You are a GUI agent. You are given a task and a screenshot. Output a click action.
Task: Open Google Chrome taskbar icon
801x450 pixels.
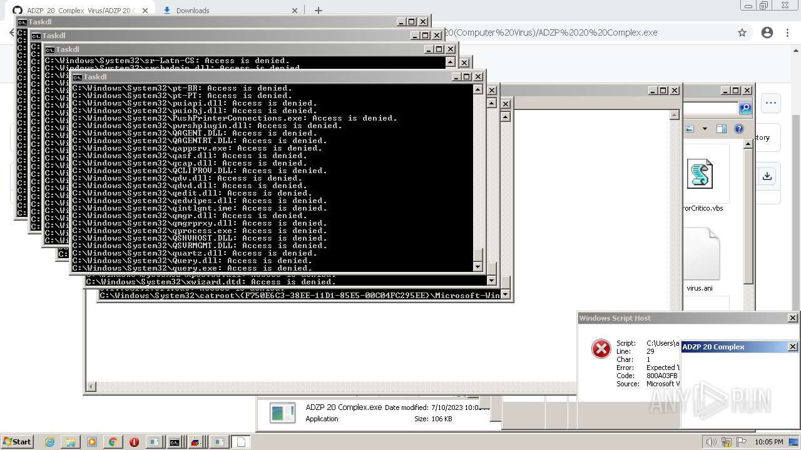[x=113, y=442]
